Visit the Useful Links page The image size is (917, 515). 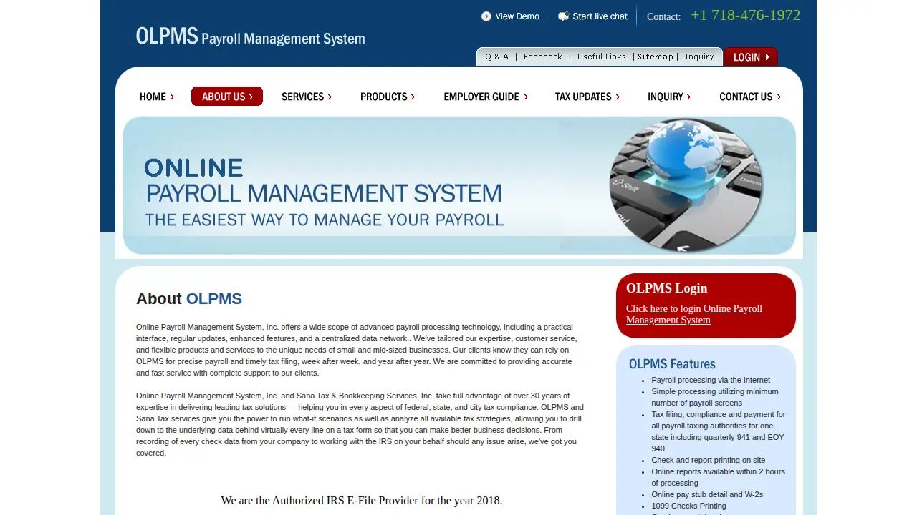click(x=602, y=57)
